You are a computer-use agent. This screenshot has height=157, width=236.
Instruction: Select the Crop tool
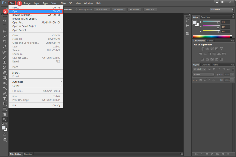tap(4, 41)
